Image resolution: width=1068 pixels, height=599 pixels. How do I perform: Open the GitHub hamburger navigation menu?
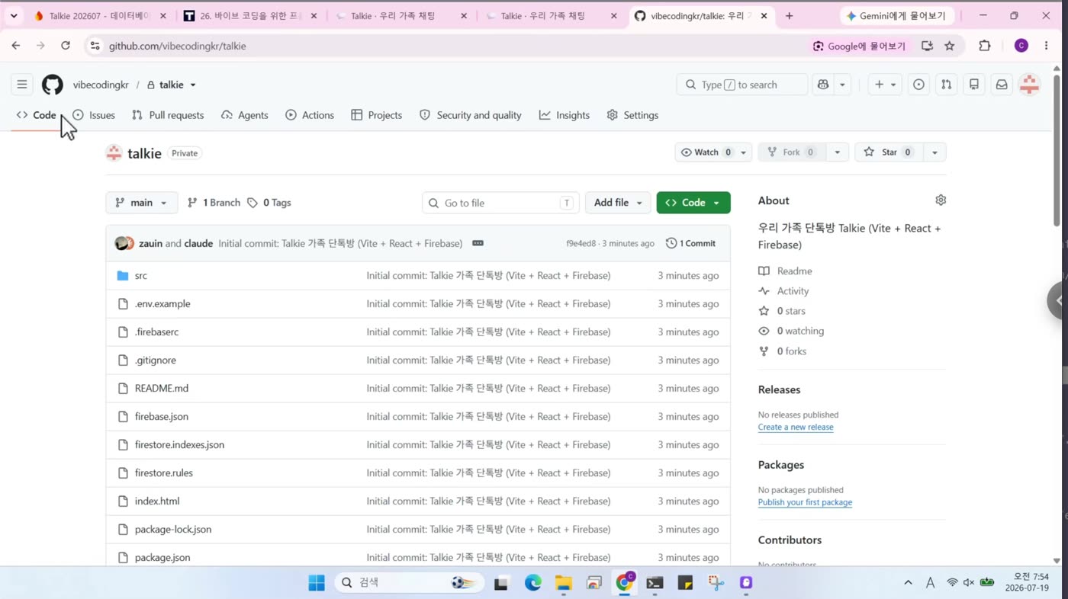point(22,85)
